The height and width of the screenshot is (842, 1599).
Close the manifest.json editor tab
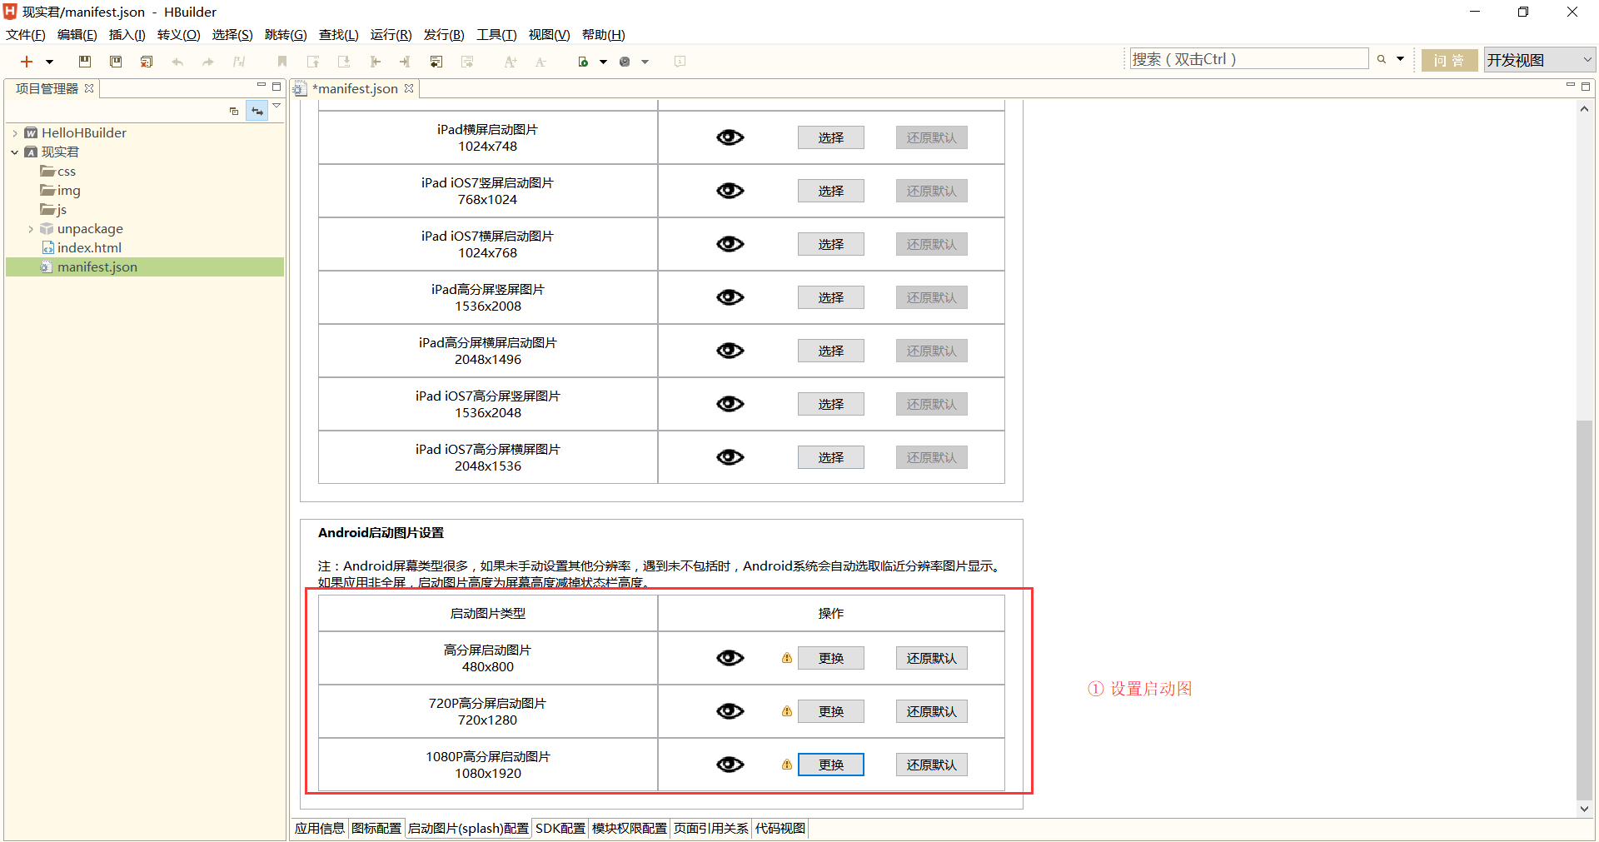(x=409, y=88)
